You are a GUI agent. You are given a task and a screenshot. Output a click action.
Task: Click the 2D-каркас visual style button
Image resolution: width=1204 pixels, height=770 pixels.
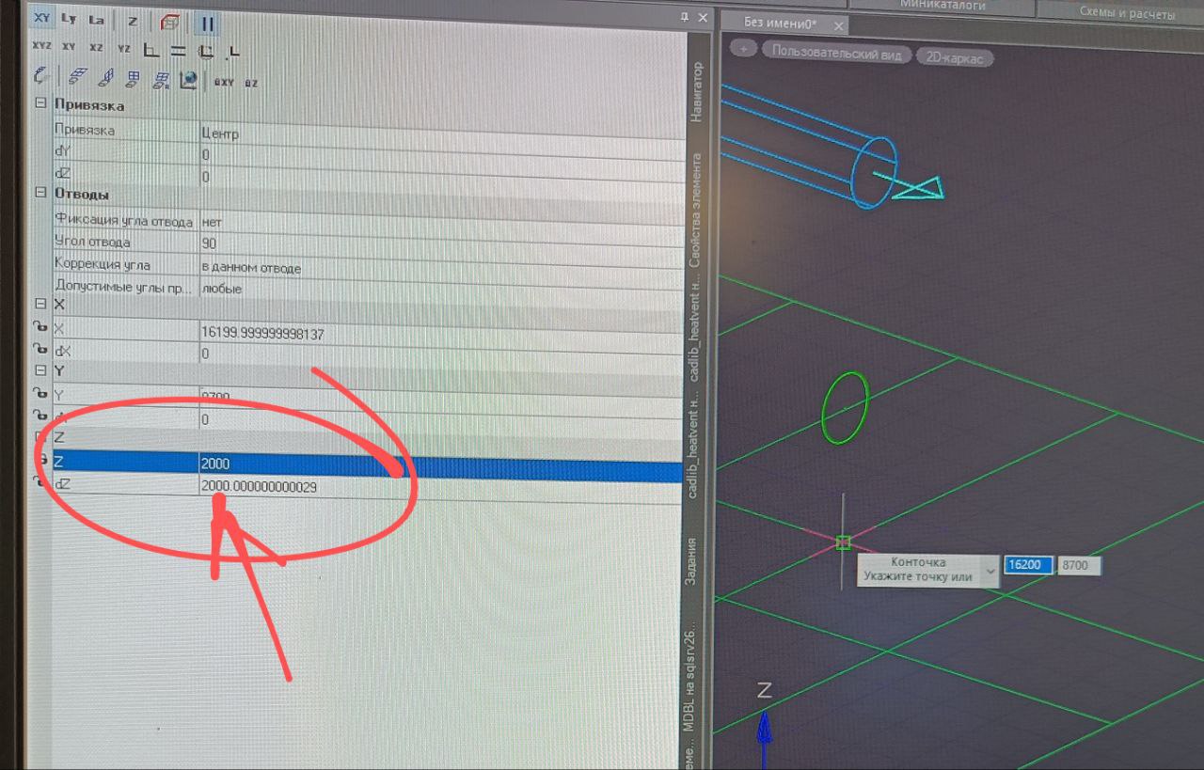[954, 56]
